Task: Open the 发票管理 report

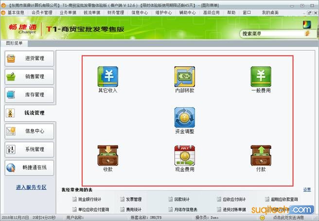Action: 134,199
